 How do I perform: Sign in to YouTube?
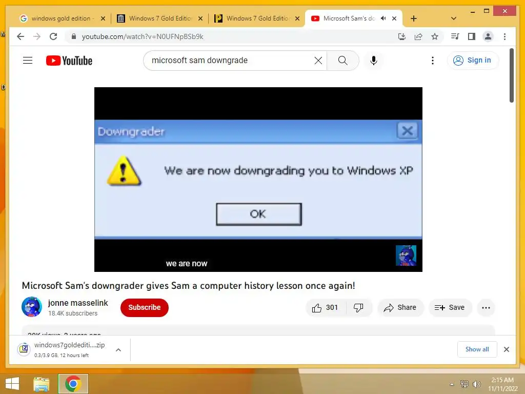pyautogui.click(x=473, y=61)
